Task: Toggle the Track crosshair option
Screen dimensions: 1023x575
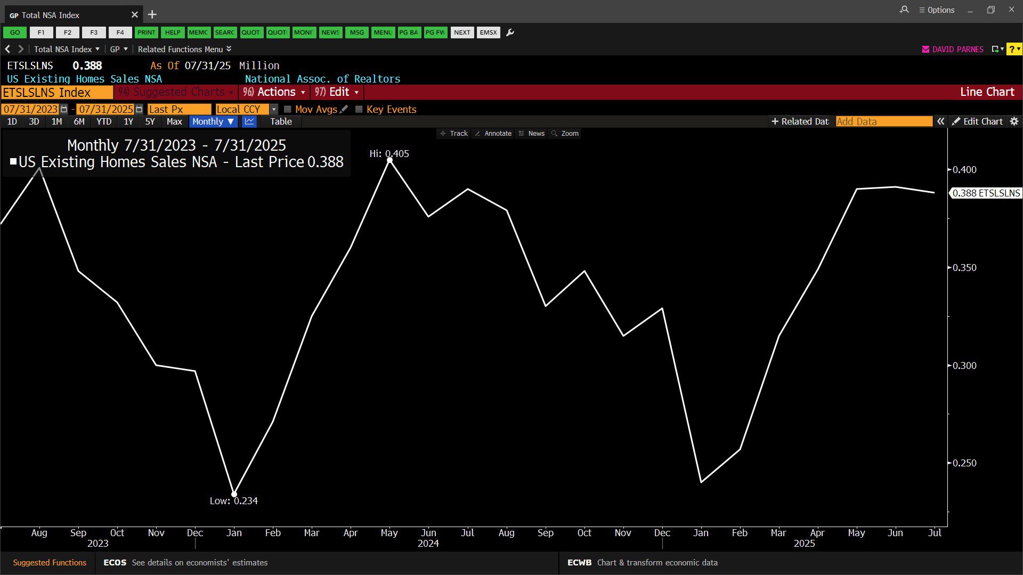Action: pos(454,134)
